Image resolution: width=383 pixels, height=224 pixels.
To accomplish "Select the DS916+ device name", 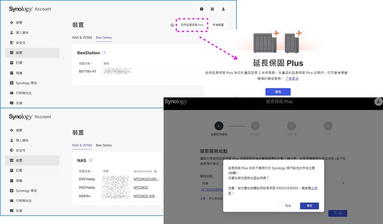I will click(85, 196).
